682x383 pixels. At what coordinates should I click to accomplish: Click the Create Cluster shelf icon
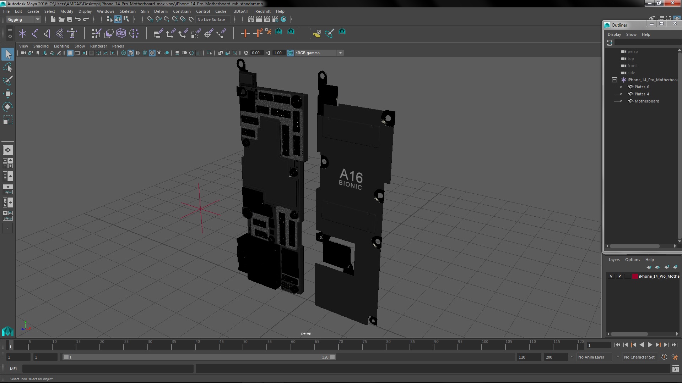point(134,33)
